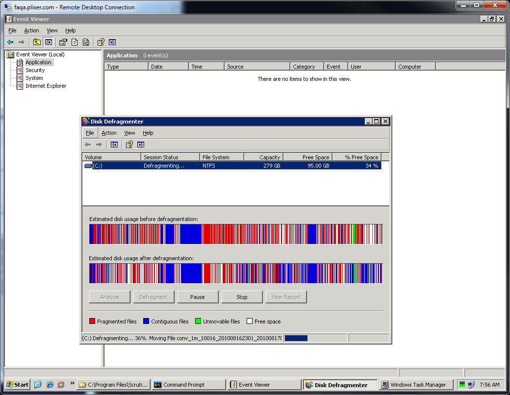Click Disk Defragmenter title bar icon
510x395 pixels.
pyautogui.click(x=86, y=121)
